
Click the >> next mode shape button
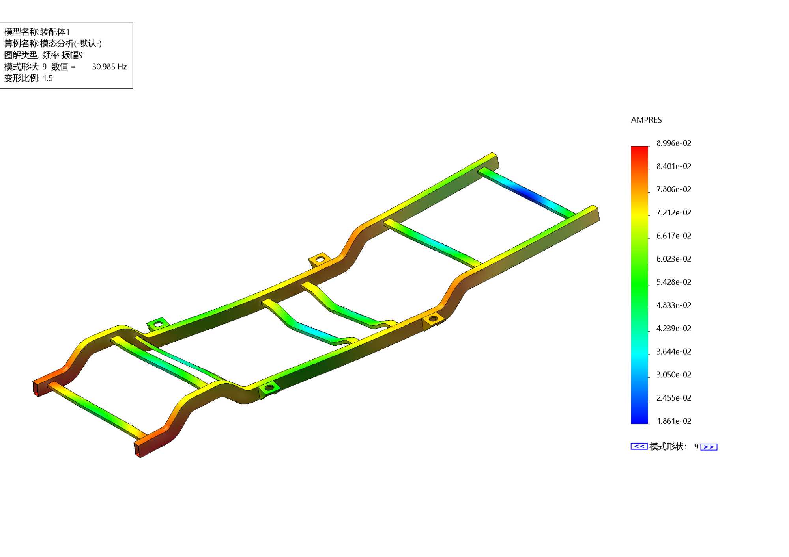[709, 447]
